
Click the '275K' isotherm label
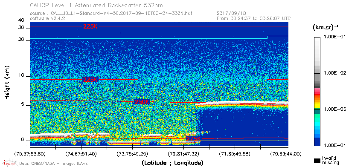click(x=193, y=139)
